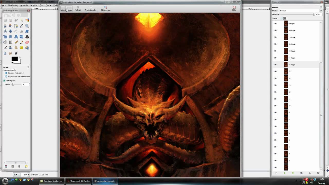The width and height of the screenshot is (329, 185).
Task: Toggle visibility of layer 10
Action: point(275,106)
